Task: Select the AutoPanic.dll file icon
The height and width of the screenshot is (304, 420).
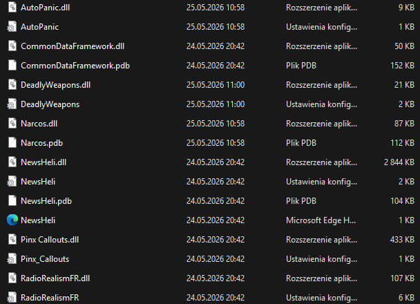Action: click(12, 8)
